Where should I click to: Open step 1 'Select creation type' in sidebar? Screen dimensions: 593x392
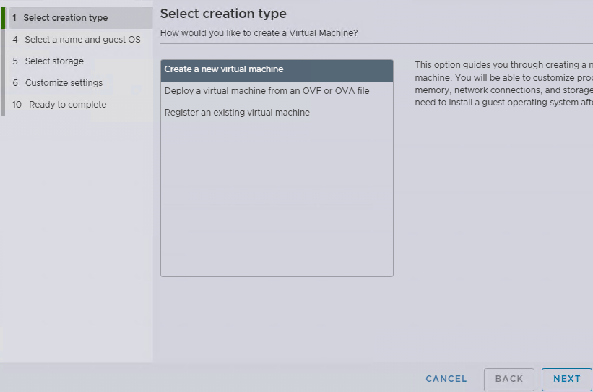click(x=65, y=18)
